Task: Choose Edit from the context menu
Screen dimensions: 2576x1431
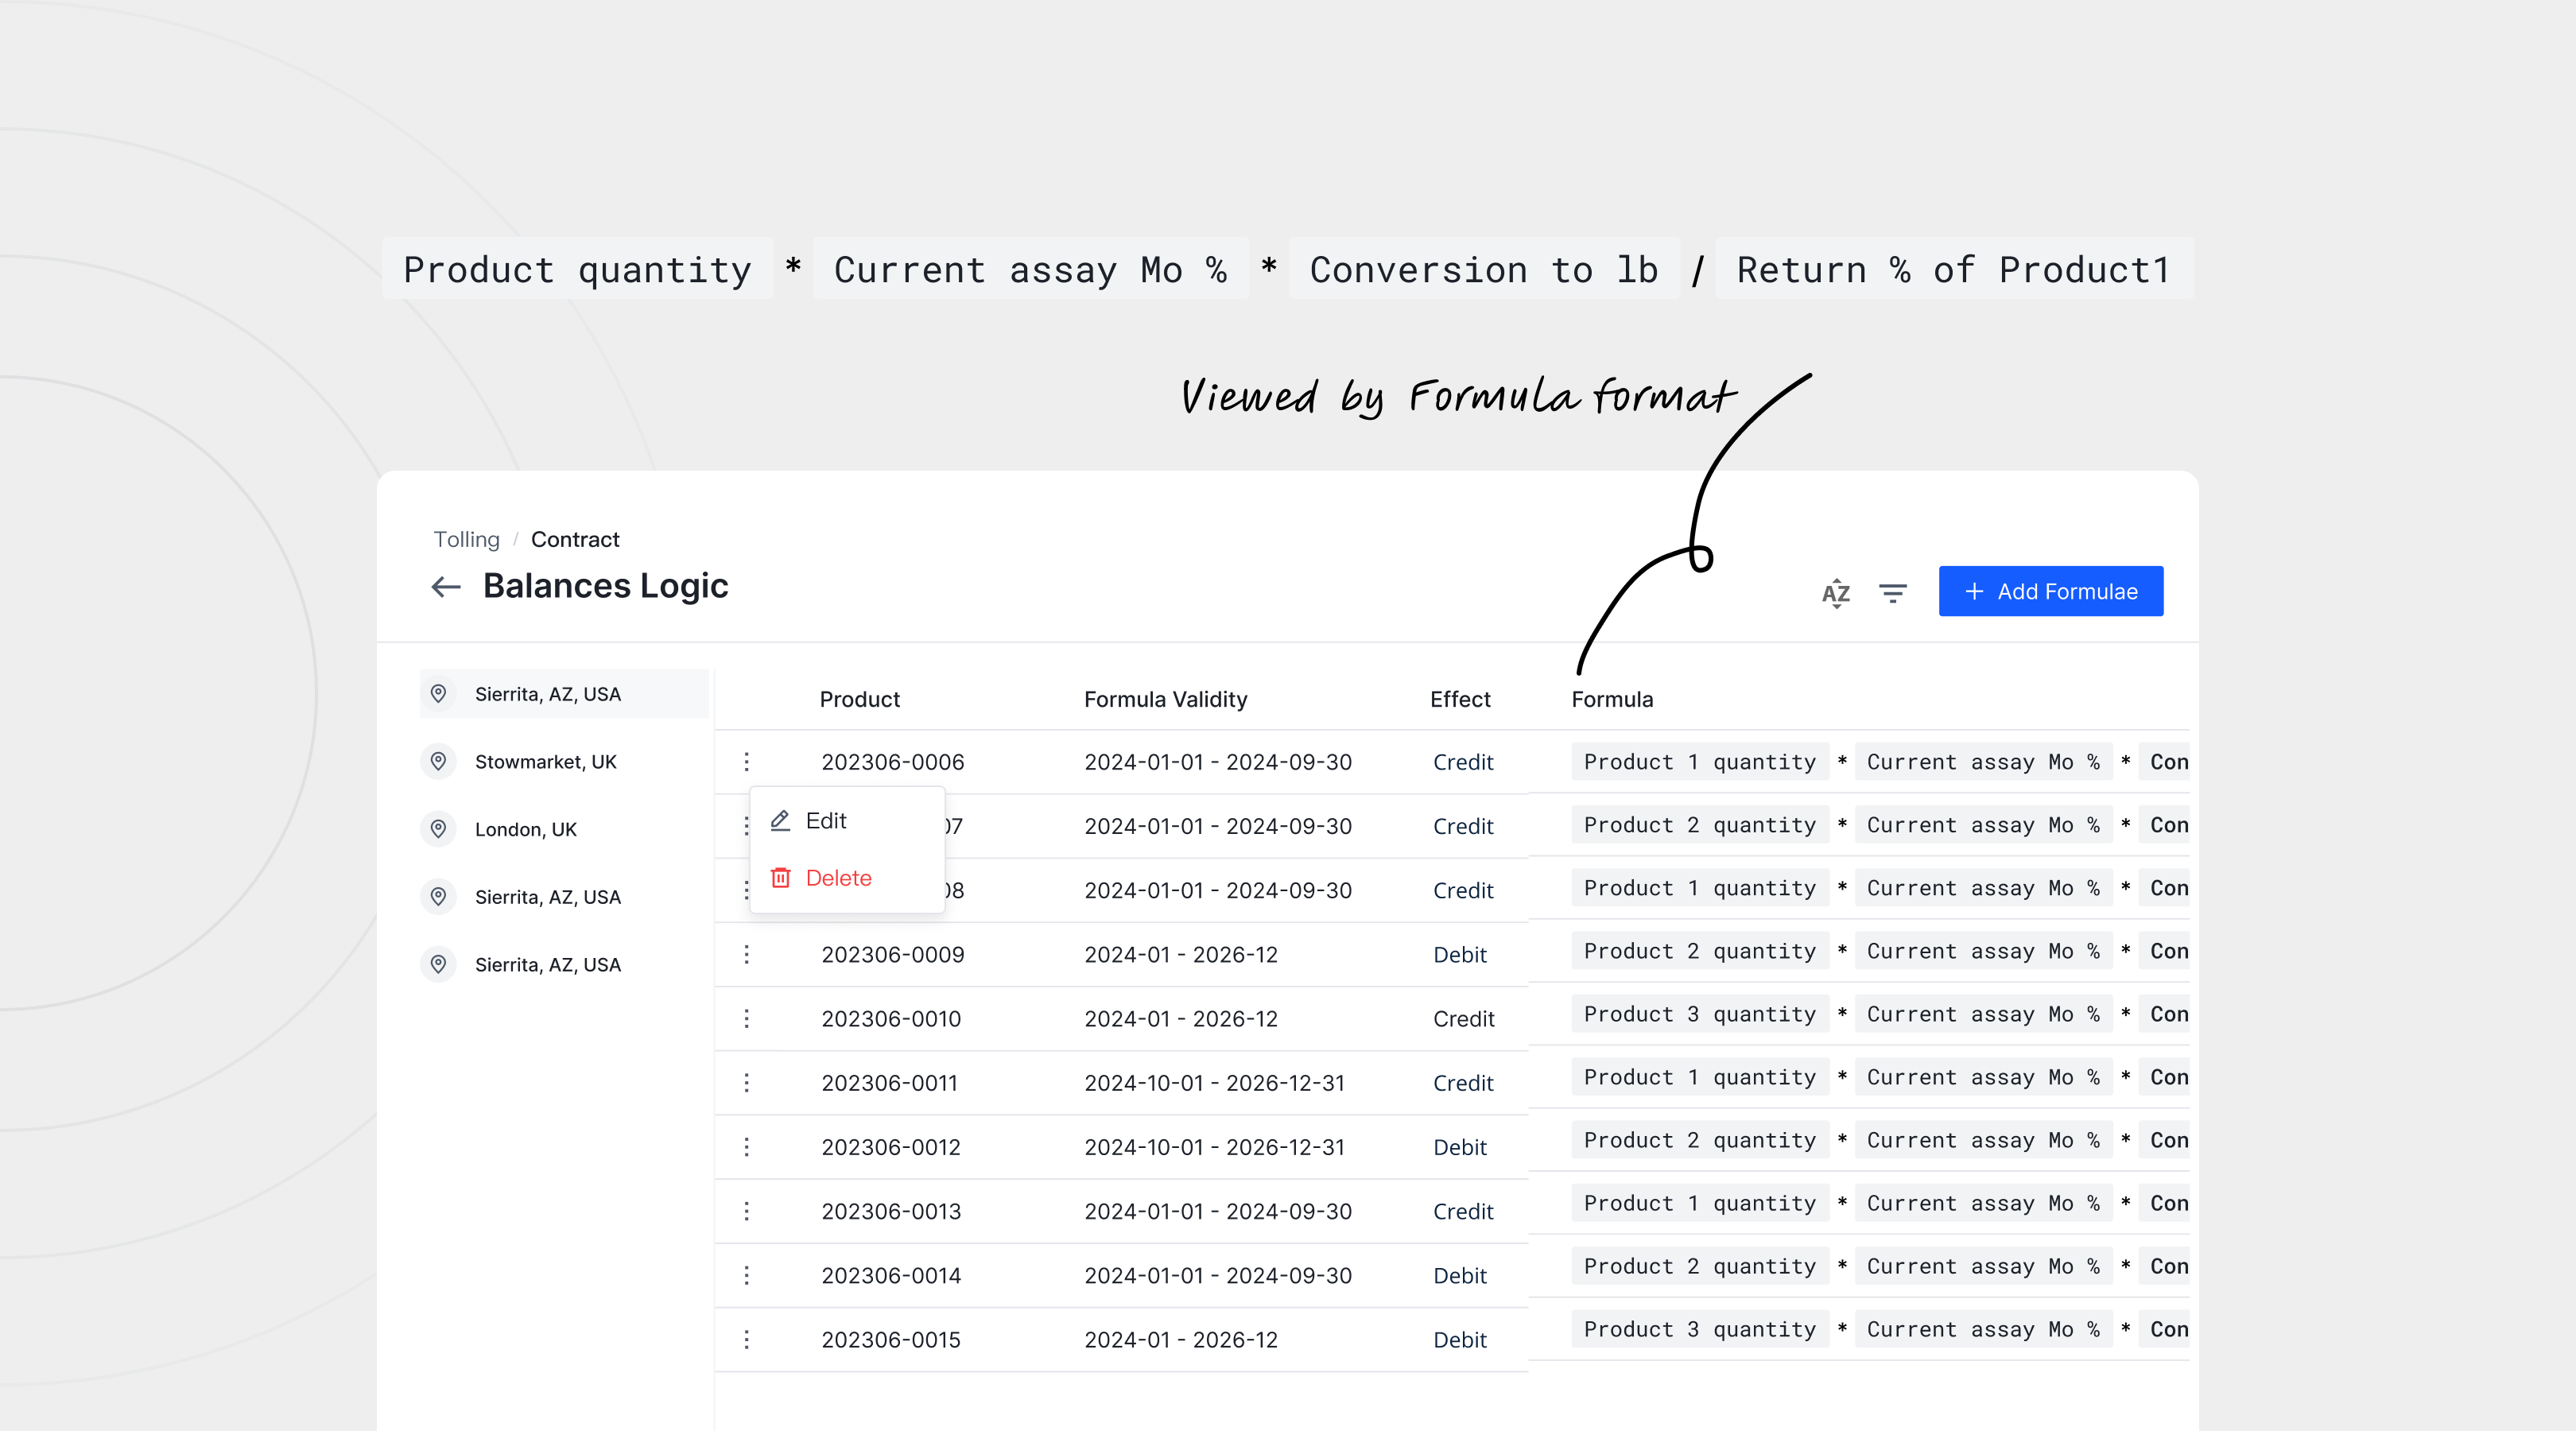Action: [x=826, y=821]
